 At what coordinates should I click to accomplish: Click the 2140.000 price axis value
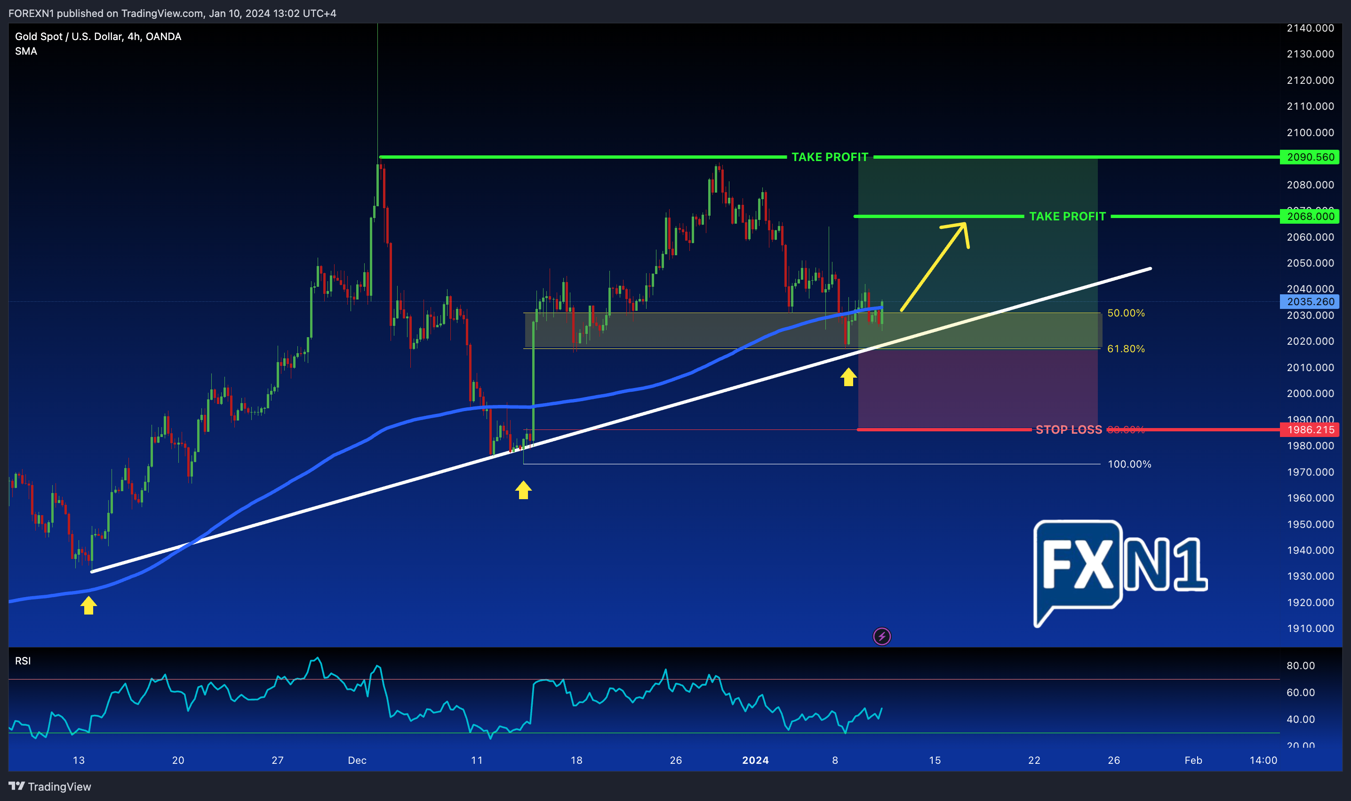[1310, 28]
